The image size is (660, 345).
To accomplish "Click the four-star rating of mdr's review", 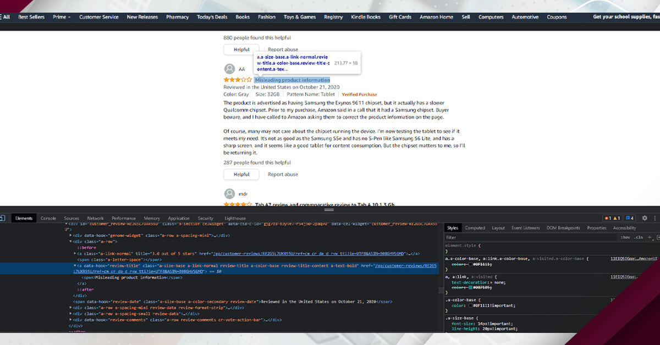I will [238, 204].
